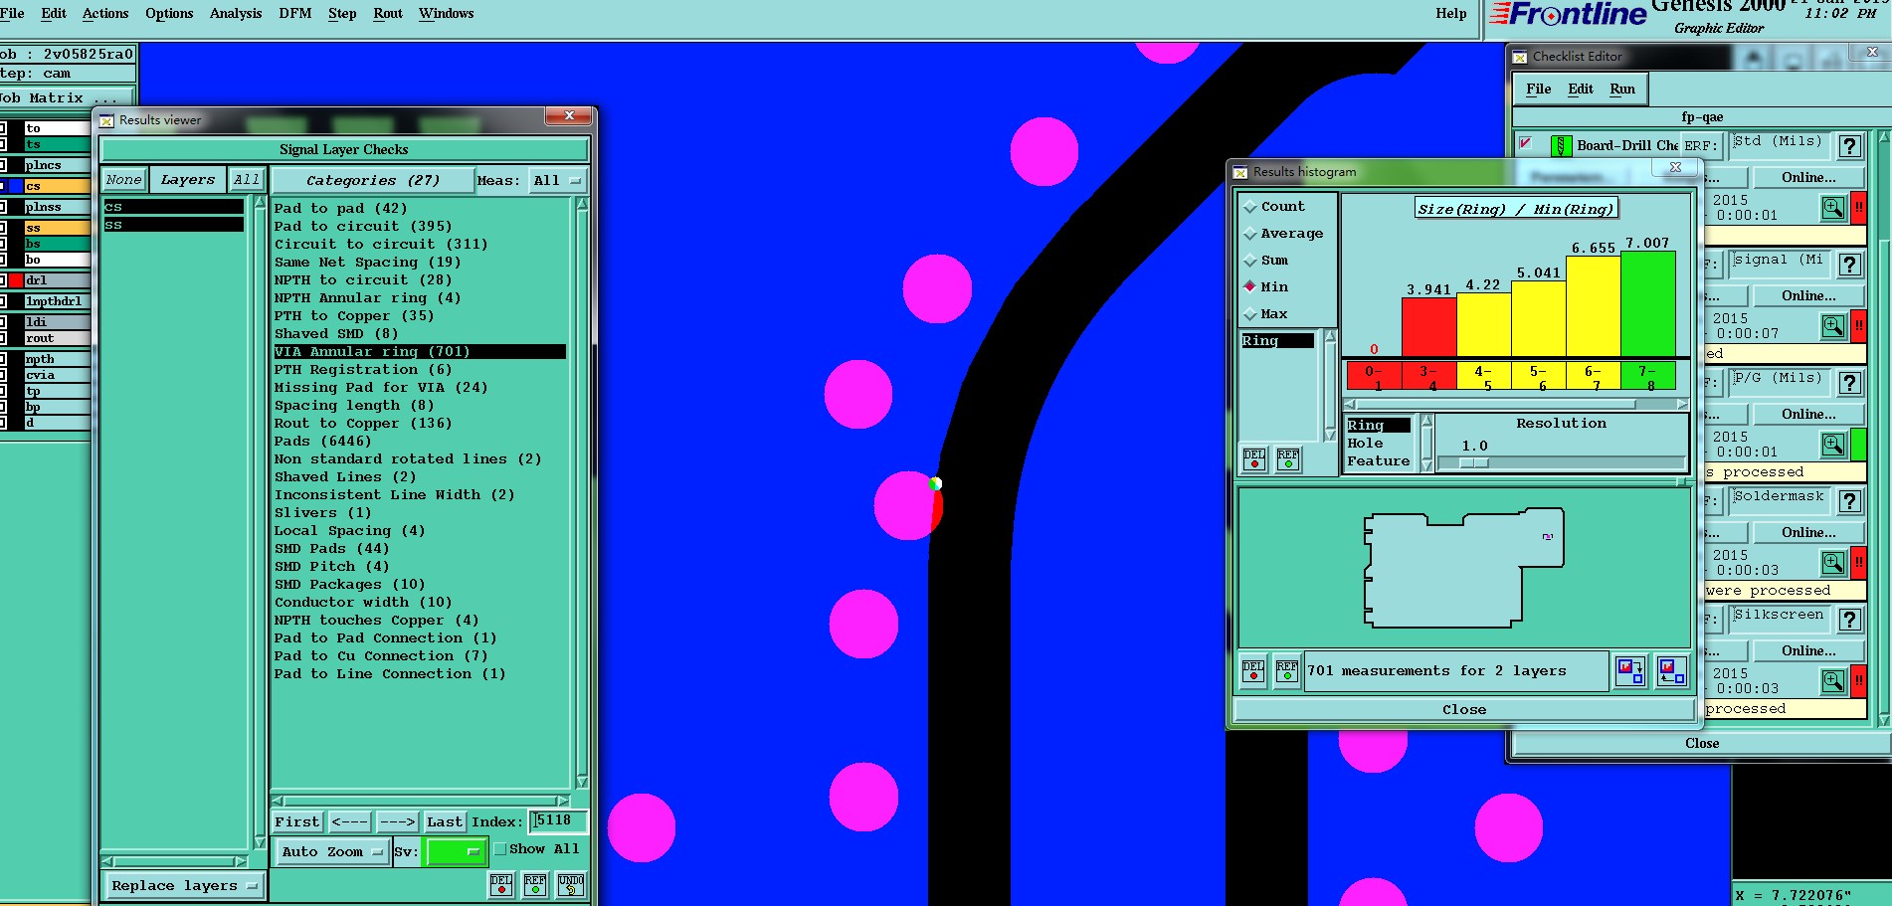Select VIA Annular ring (701) category
This screenshot has height=906, width=1892.
coord(420,352)
